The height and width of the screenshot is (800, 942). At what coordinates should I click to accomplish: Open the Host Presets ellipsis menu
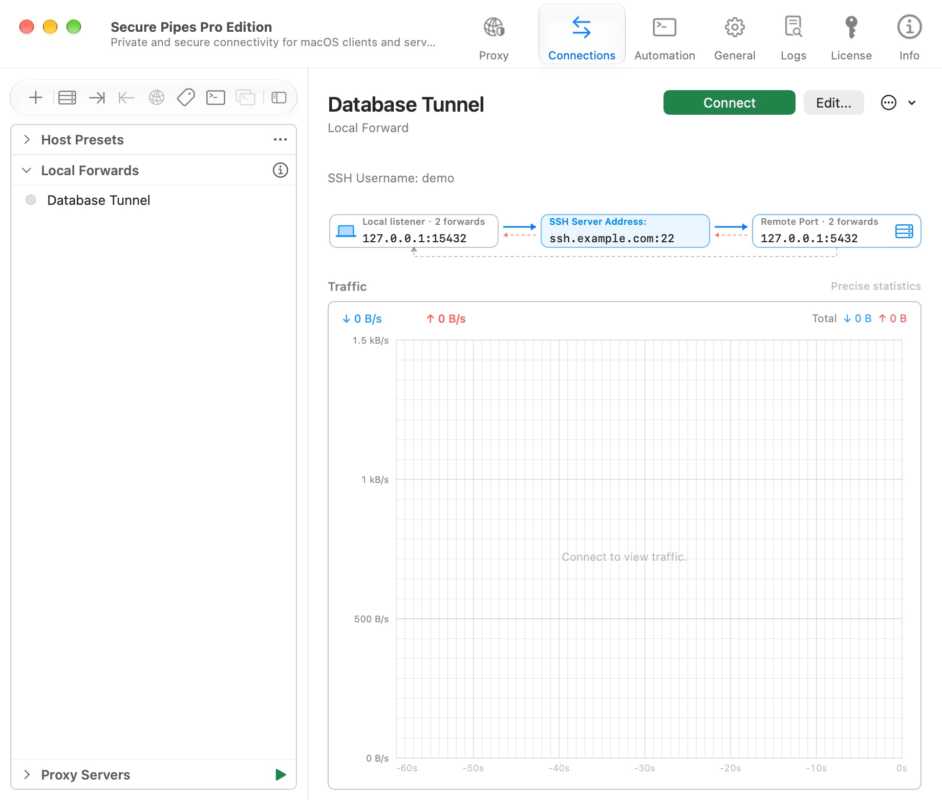click(280, 139)
